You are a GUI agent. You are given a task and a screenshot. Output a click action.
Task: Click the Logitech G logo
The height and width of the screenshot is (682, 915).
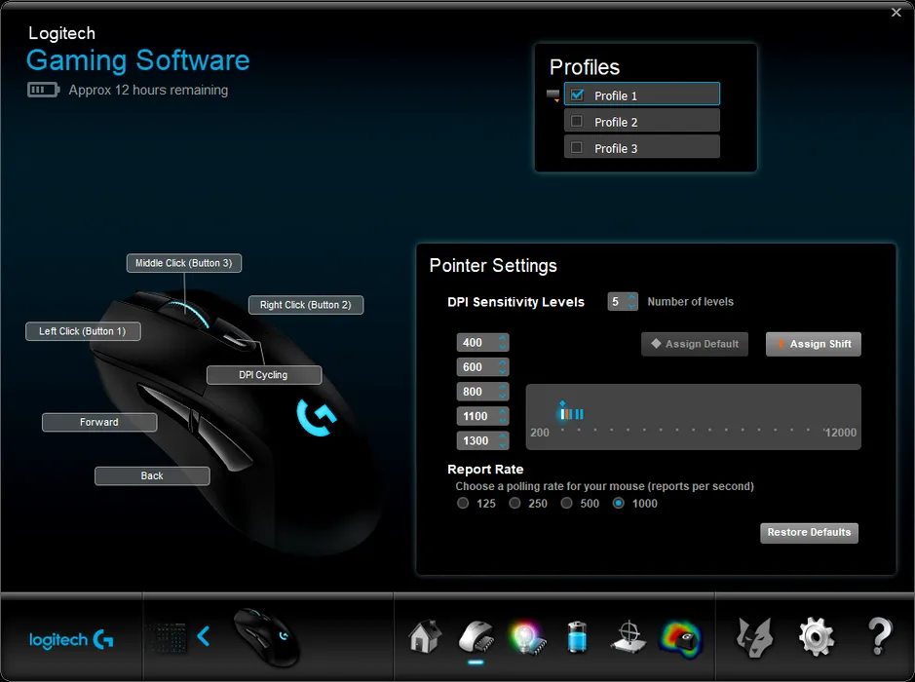71,639
